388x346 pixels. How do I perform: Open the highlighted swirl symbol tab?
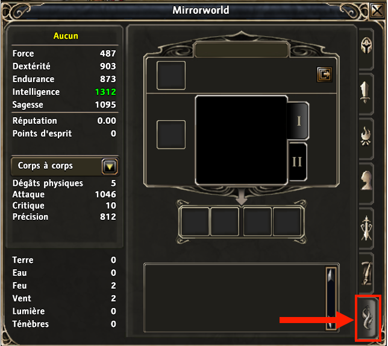368,318
